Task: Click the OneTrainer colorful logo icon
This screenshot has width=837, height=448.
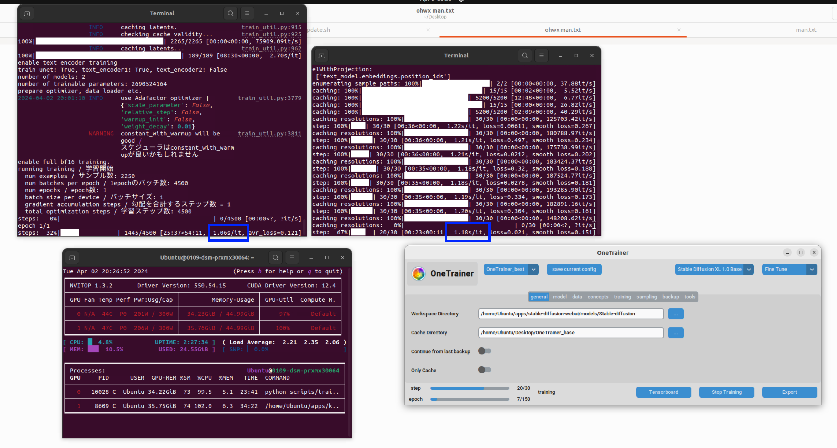Action: tap(419, 274)
